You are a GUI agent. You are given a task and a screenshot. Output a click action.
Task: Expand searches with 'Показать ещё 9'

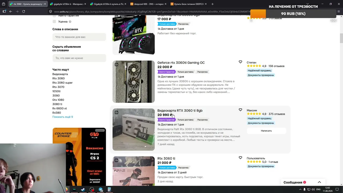point(63,117)
